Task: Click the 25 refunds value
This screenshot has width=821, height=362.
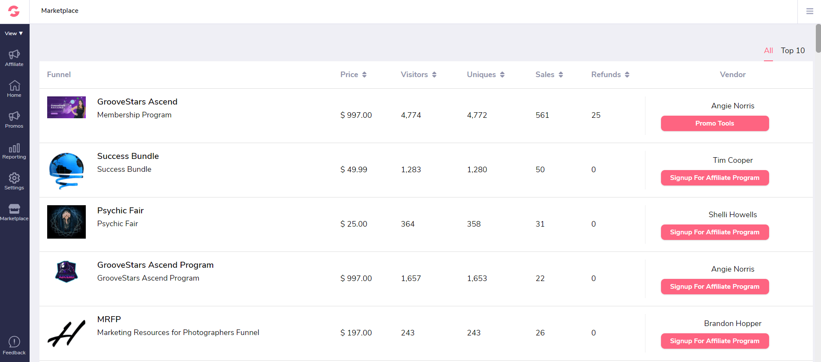Action: (596, 115)
